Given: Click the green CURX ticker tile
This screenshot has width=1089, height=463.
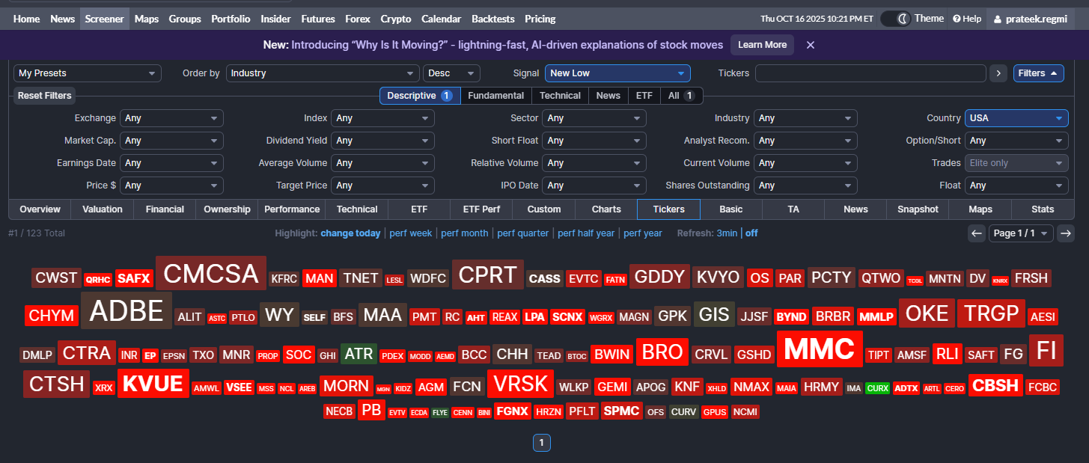Looking at the screenshot, I should click(878, 389).
